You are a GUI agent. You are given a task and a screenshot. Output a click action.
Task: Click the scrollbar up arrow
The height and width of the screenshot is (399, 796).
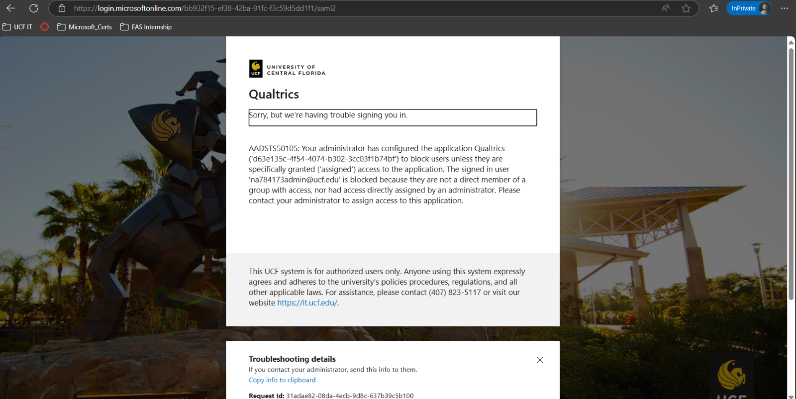click(791, 42)
